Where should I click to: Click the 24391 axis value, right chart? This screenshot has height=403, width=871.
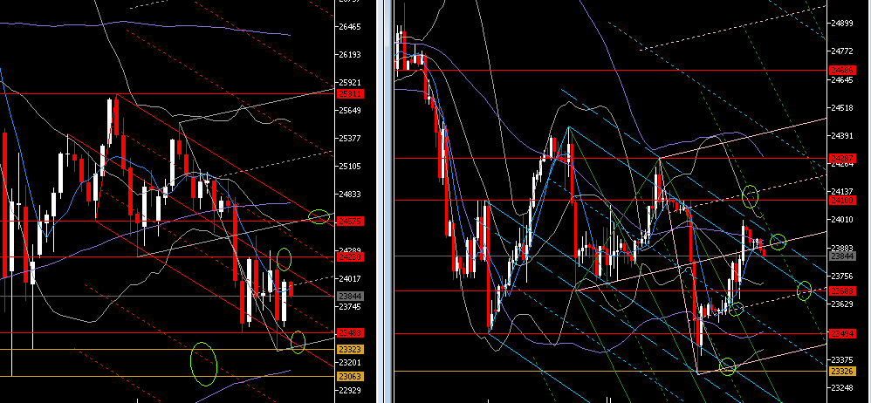point(842,135)
